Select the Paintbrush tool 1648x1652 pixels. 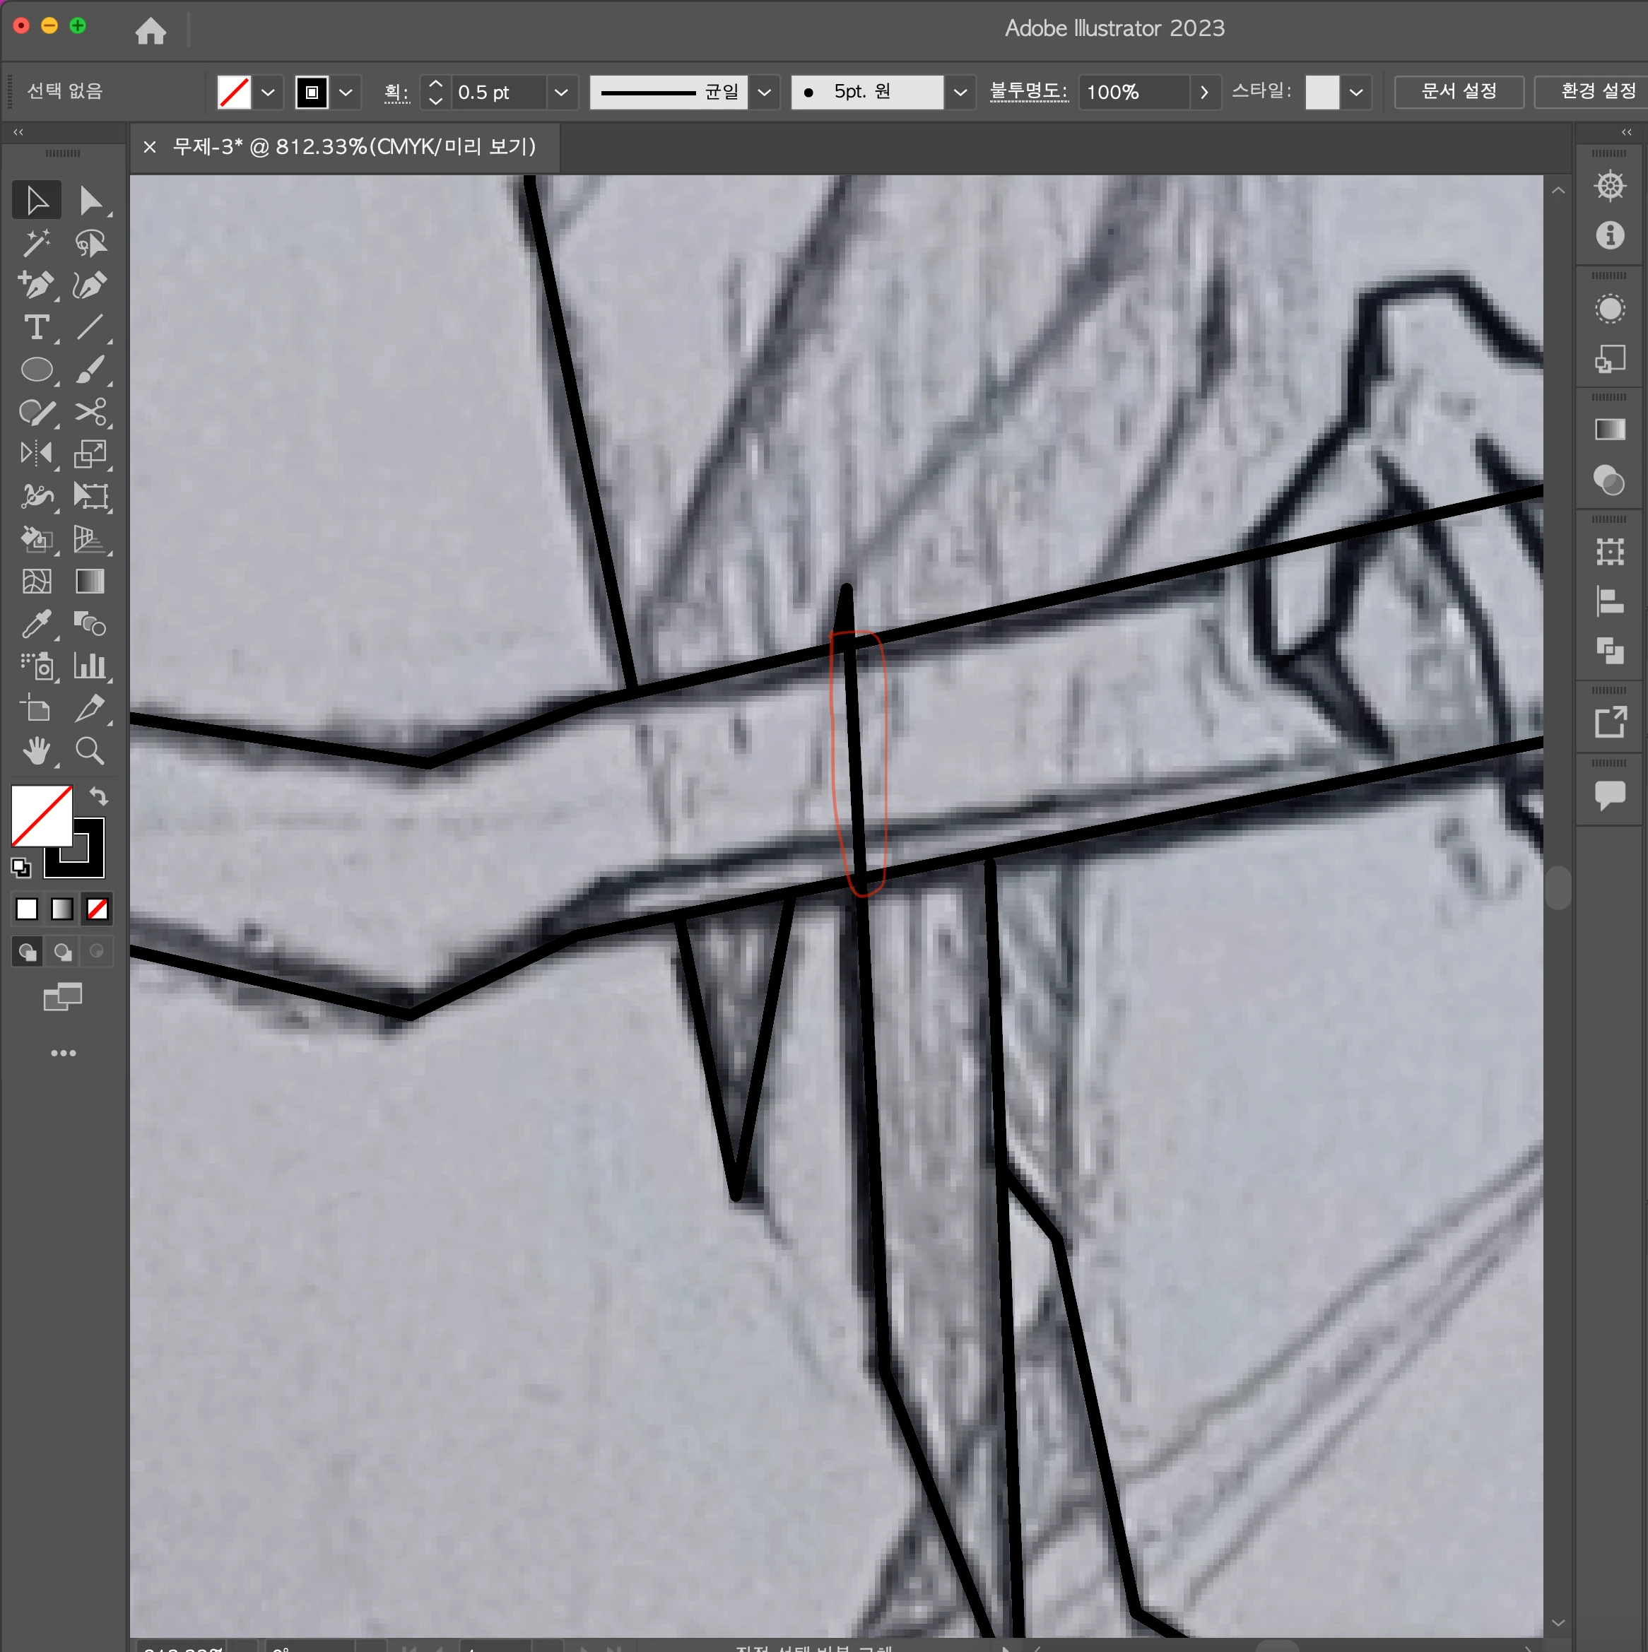(x=90, y=370)
